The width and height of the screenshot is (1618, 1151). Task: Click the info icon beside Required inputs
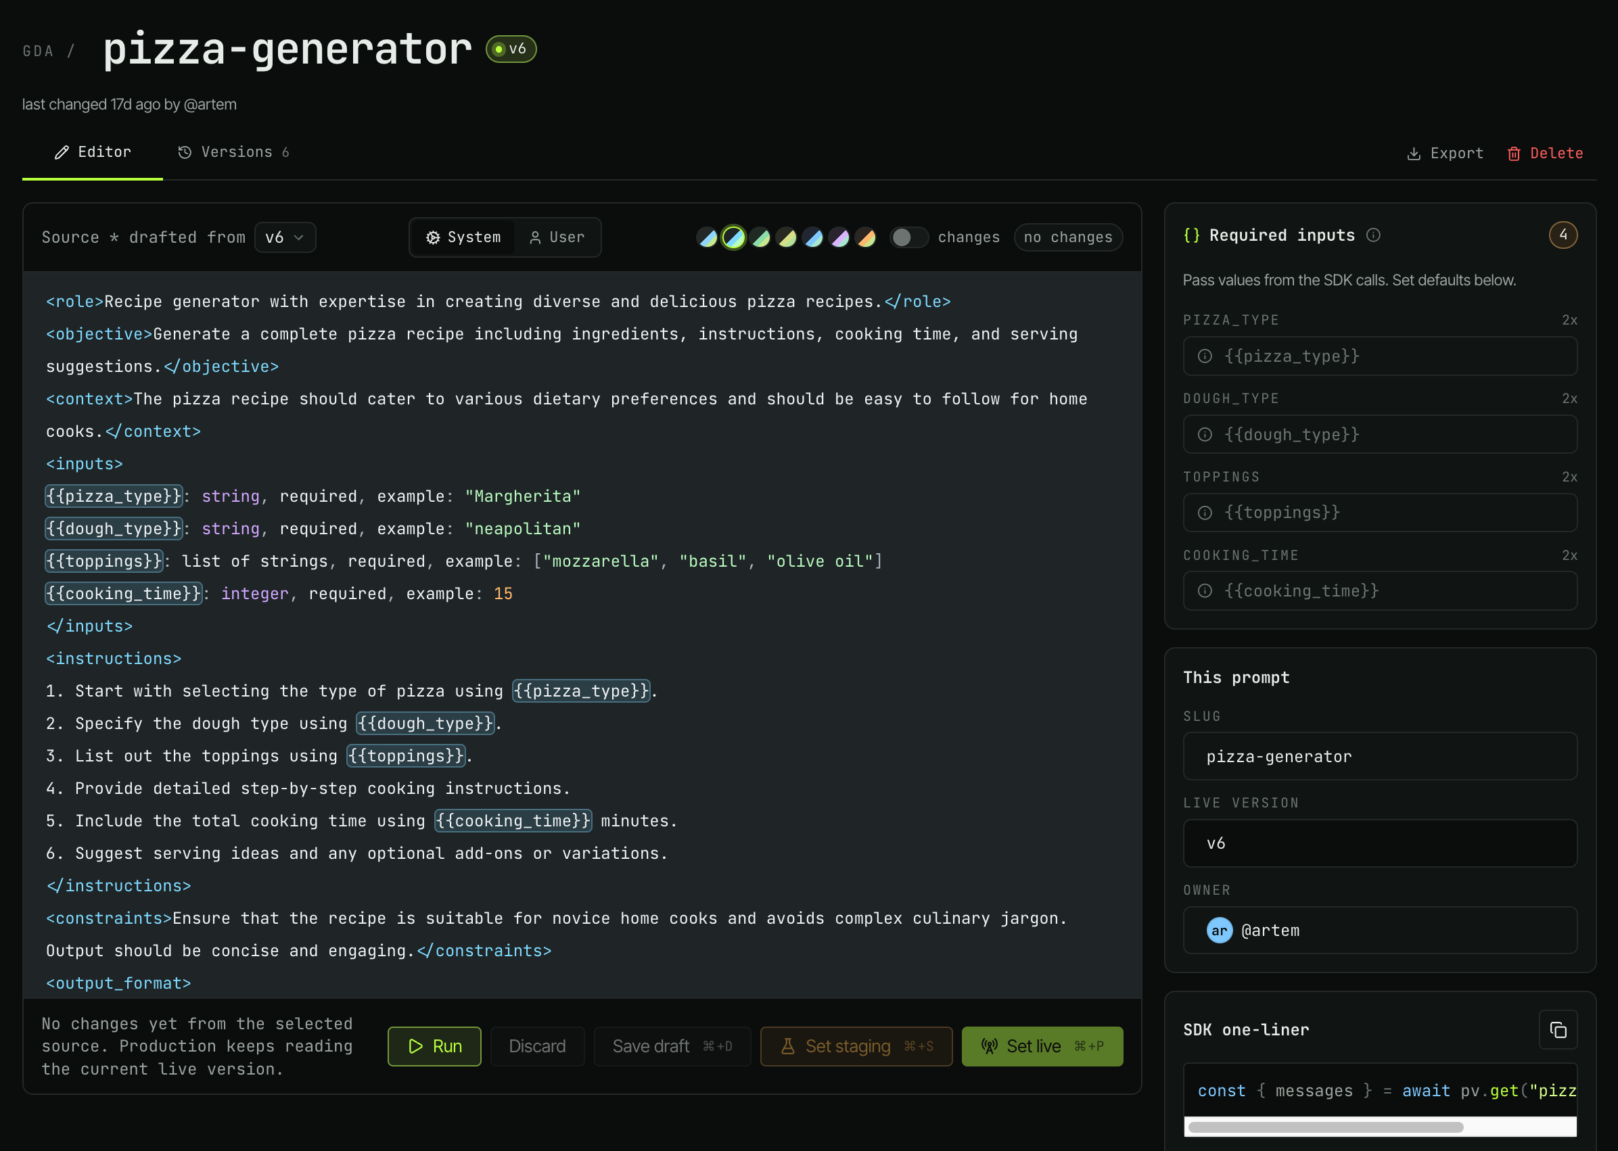1374,235
